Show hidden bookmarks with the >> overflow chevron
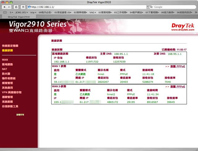The image size is (198, 151). click(196, 12)
